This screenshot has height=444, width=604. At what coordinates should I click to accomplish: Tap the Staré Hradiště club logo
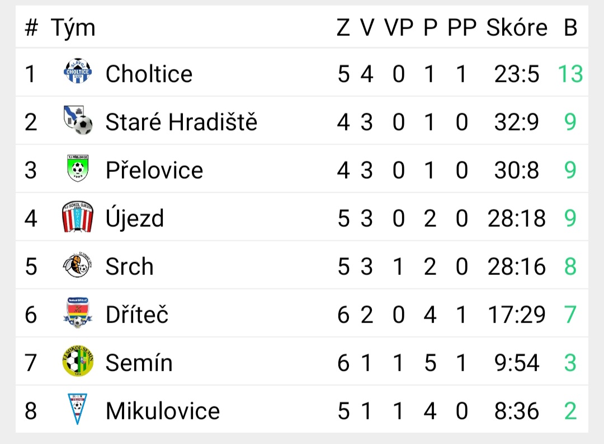click(x=77, y=120)
